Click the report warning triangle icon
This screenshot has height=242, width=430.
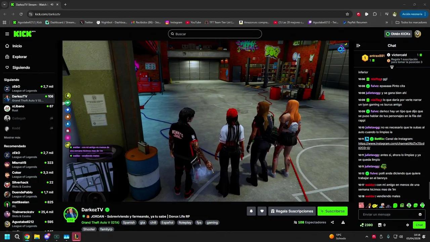point(343,222)
